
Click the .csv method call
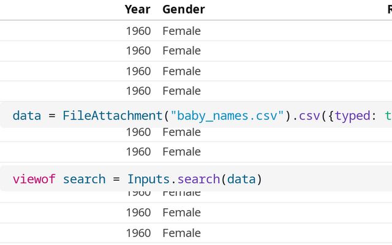click(x=309, y=115)
